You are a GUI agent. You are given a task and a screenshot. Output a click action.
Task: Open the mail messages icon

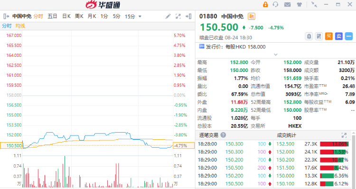click(288, 4)
